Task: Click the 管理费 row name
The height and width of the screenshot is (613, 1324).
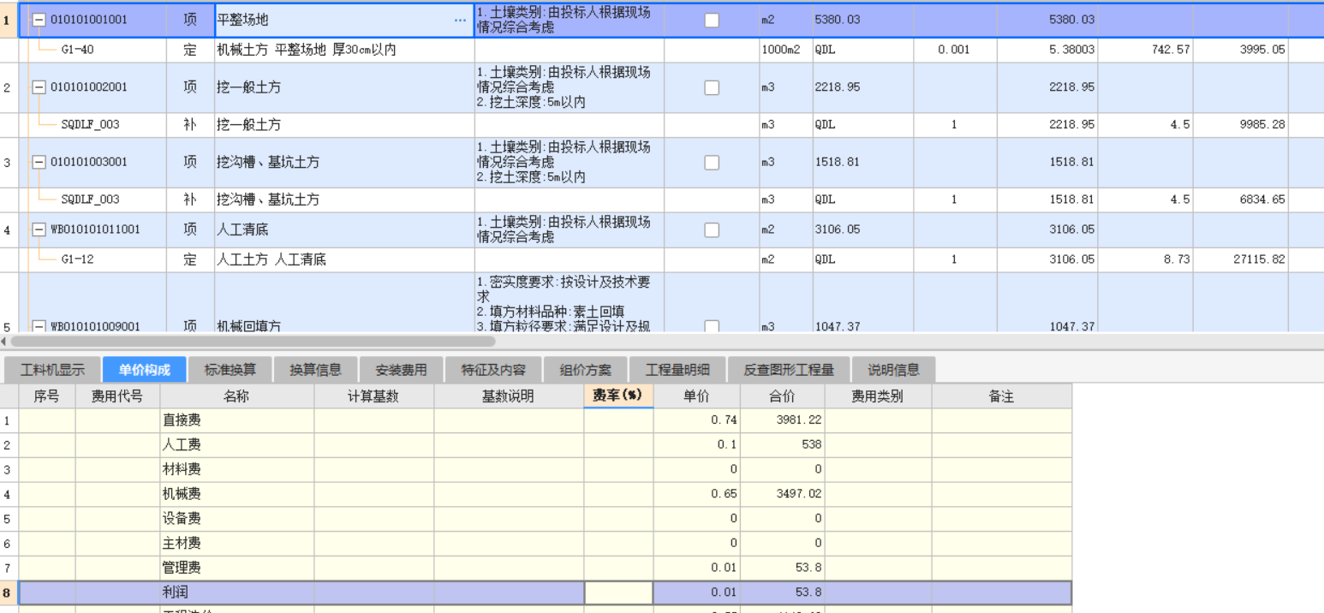Action: coord(182,568)
